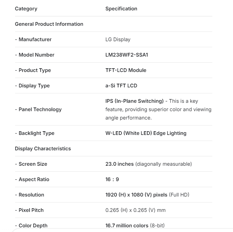Click the Specification column header

coord(121,9)
